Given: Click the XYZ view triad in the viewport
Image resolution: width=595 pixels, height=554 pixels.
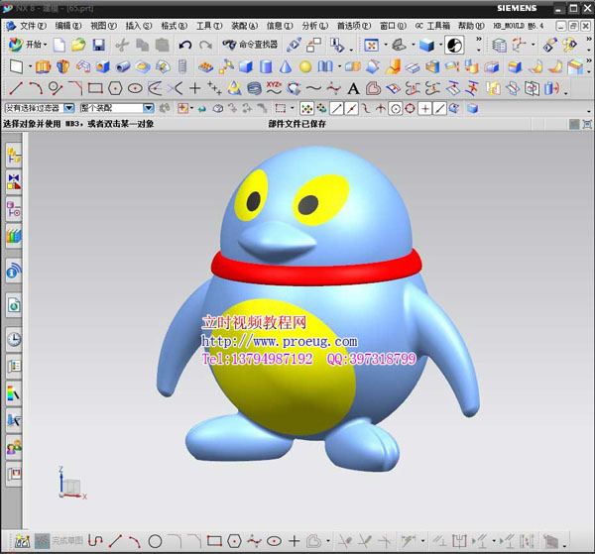Looking at the screenshot, I should [x=72, y=483].
